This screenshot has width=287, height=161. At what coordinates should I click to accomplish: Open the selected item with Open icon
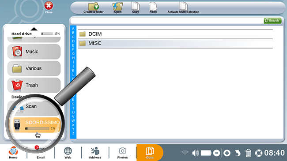pyautogui.click(x=117, y=8)
